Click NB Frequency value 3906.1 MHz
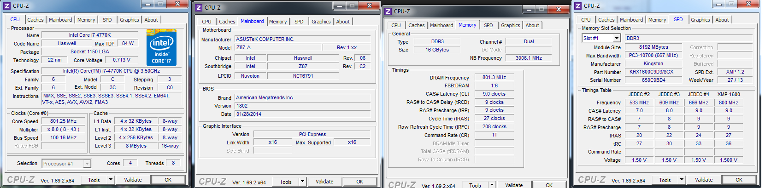This screenshot has width=765, height=188. point(529,58)
